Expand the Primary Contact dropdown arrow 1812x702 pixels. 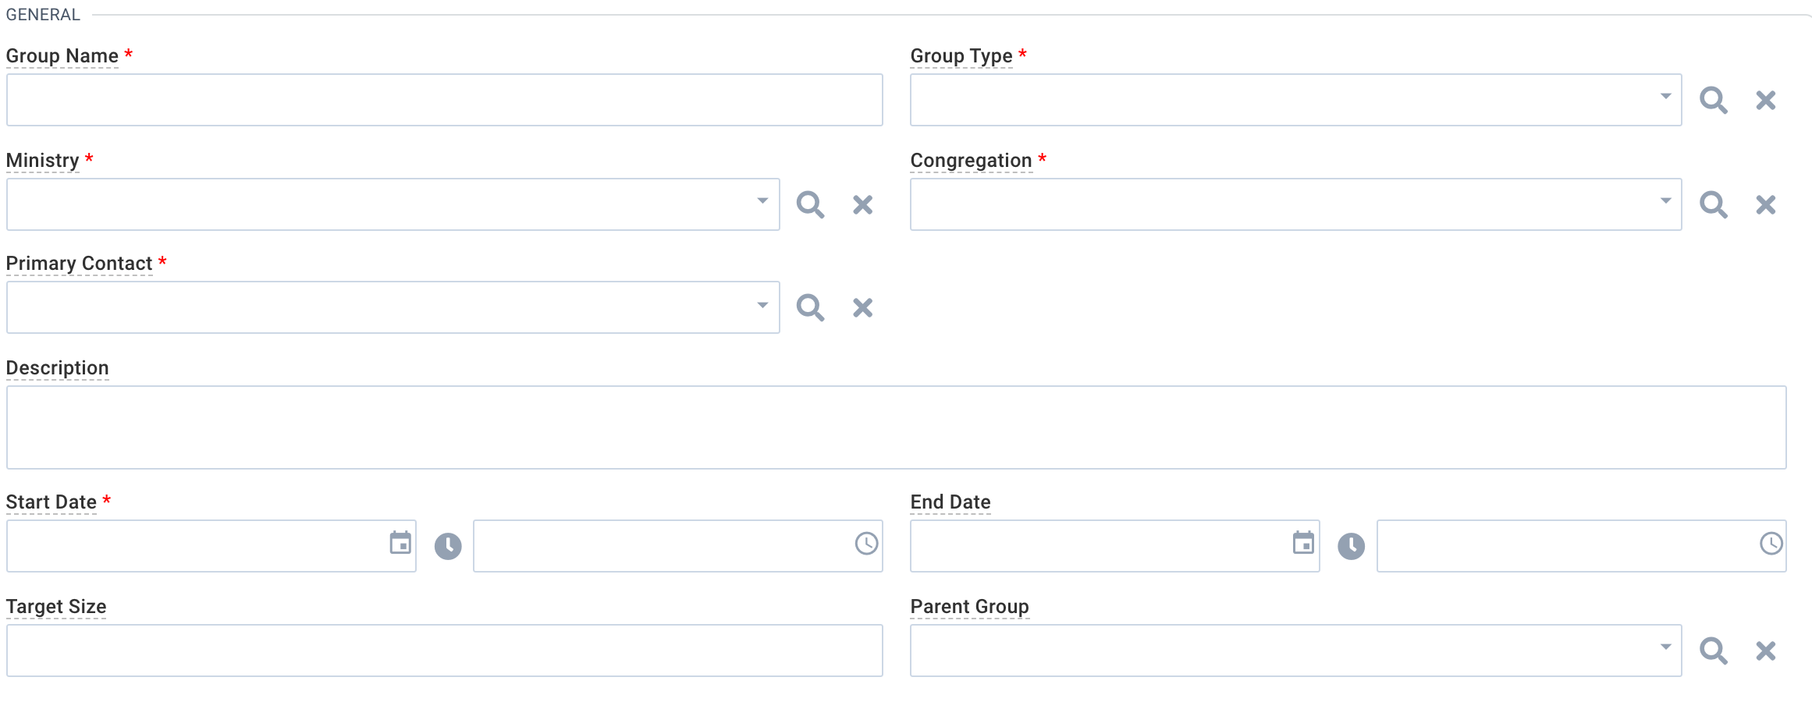pos(762,304)
